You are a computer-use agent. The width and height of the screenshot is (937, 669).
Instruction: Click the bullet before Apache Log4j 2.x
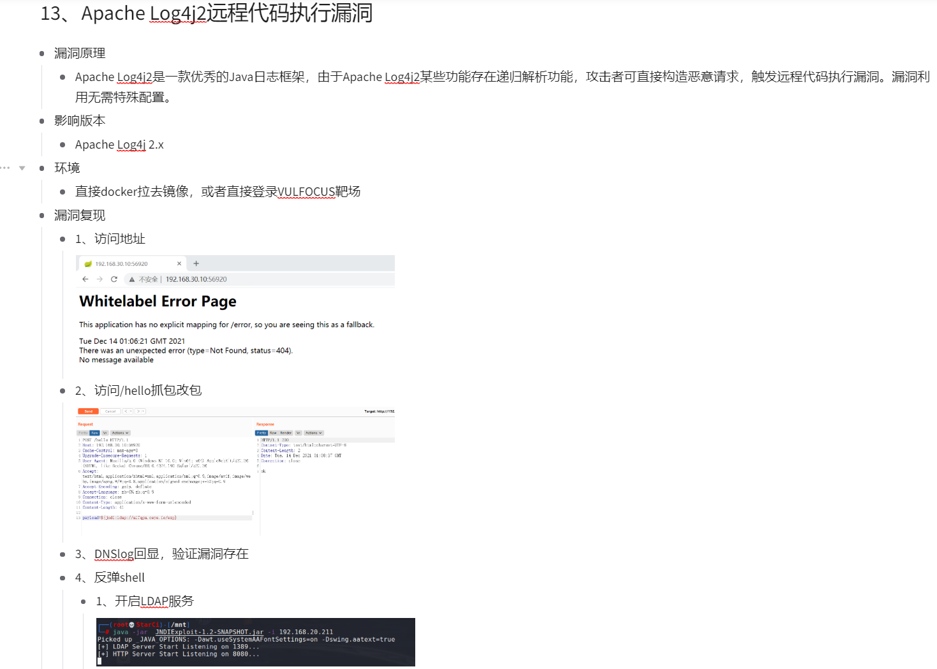click(x=63, y=145)
